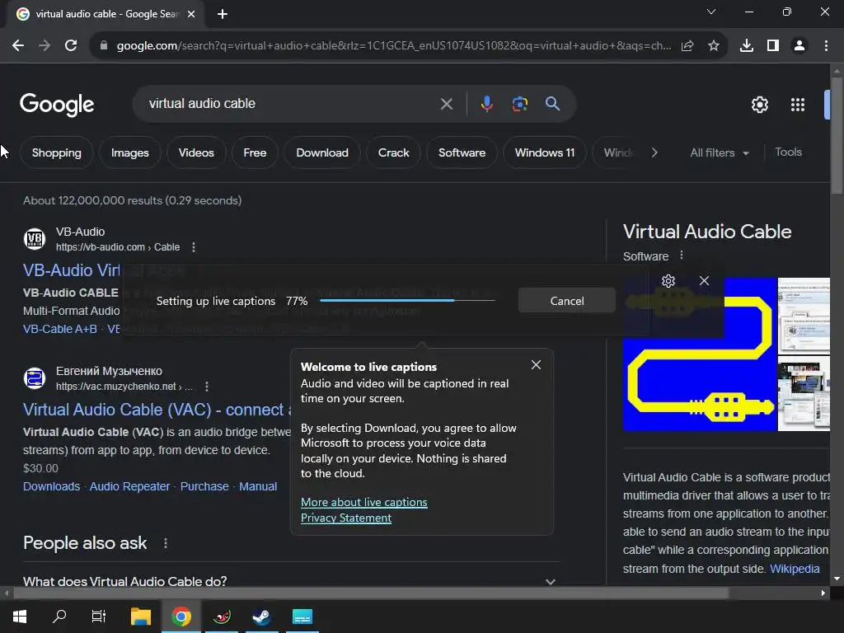The height and width of the screenshot is (633, 844).
Task: Start voice search with microphone
Action: click(486, 103)
